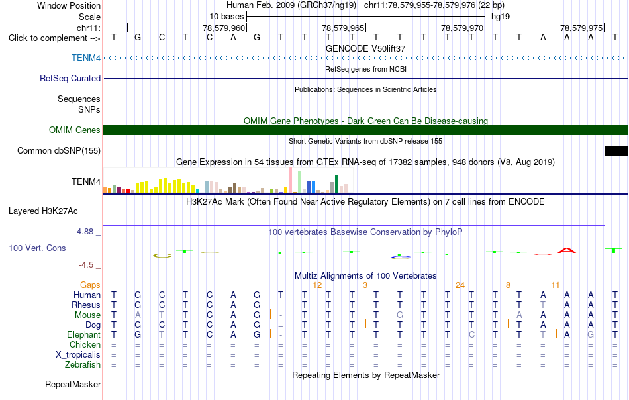Click Repeating Elements by RepeatMasker title
The image size is (629, 400).
point(365,375)
